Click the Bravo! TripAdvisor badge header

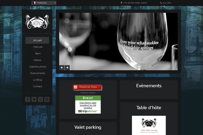pyautogui.click(x=88, y=98)
